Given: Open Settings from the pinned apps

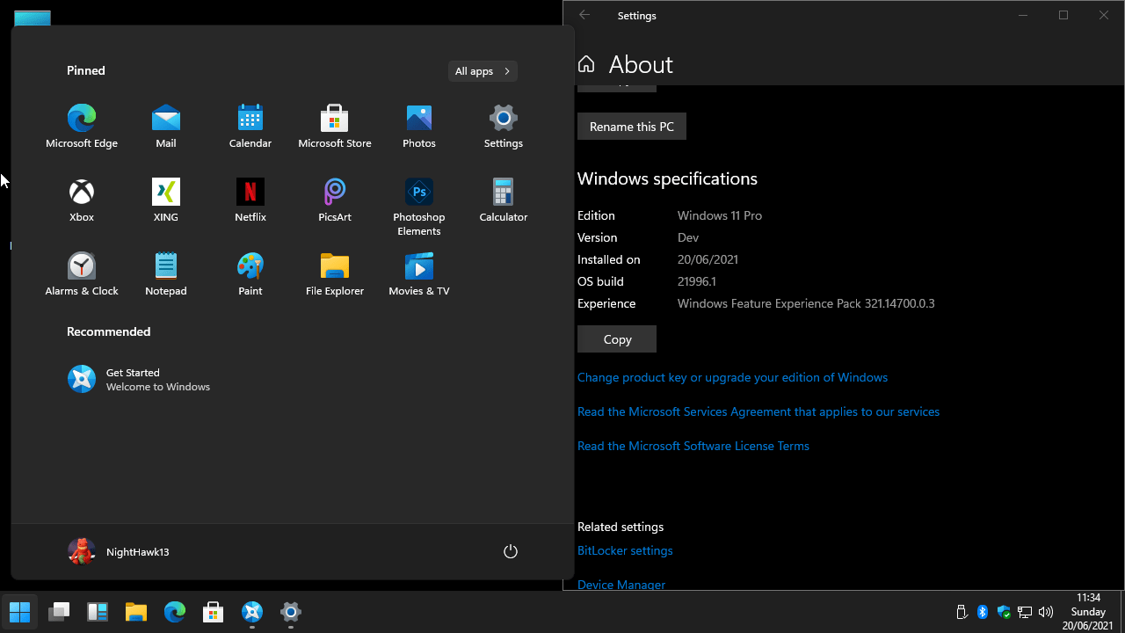Looking at the screenshot, I should (504, 127).
